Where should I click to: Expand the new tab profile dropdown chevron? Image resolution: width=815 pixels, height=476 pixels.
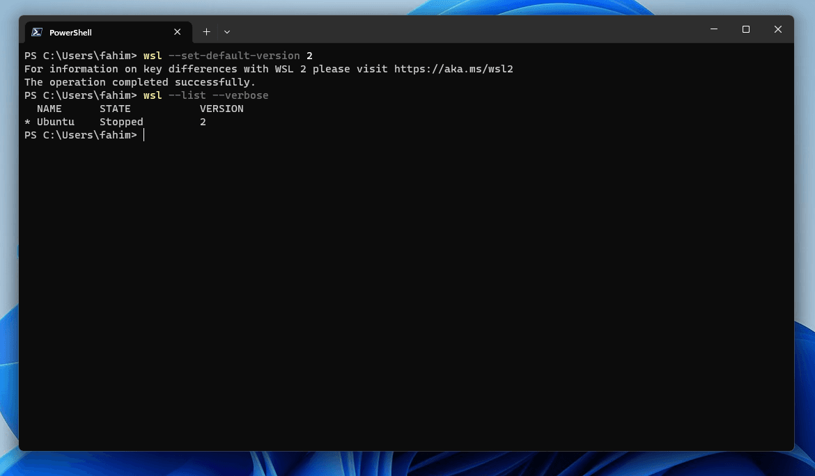227,32
